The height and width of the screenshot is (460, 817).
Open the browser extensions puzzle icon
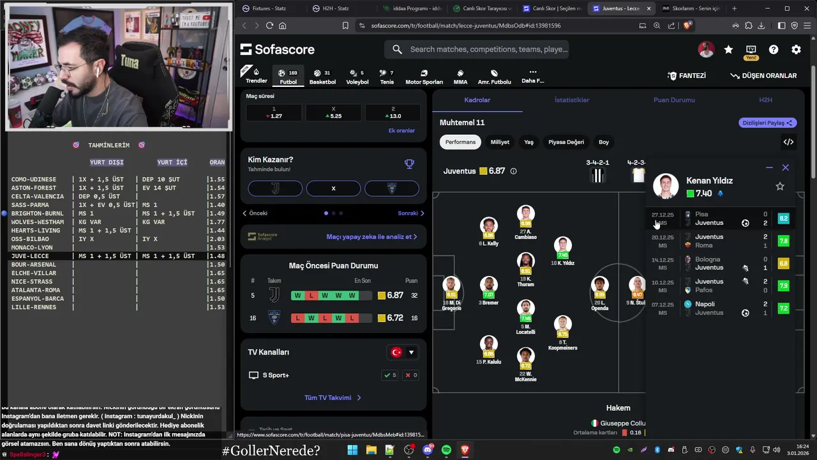[749, 26]
